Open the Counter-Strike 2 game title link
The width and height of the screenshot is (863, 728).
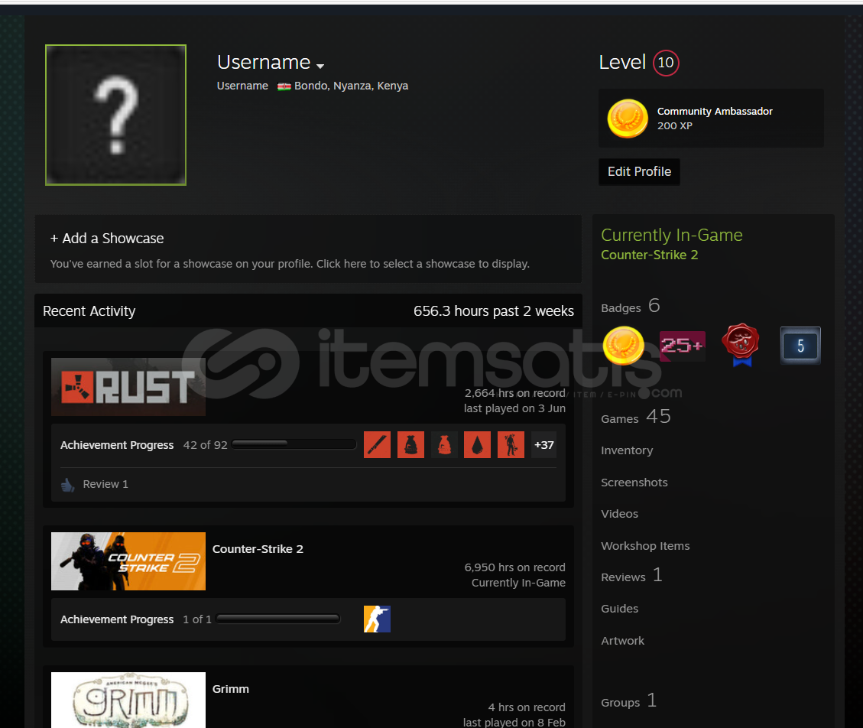click(258, 549)
